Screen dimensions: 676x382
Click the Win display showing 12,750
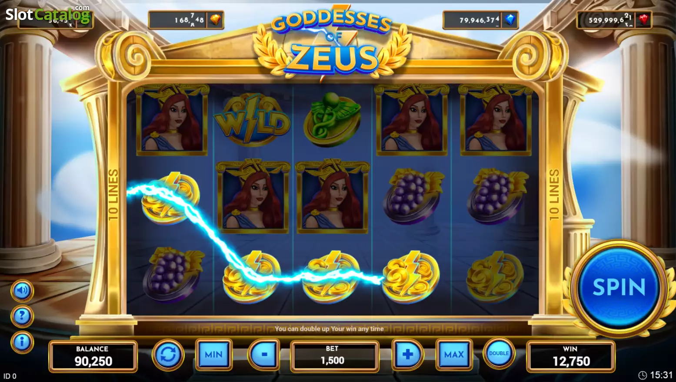click(x=571, y=356)
